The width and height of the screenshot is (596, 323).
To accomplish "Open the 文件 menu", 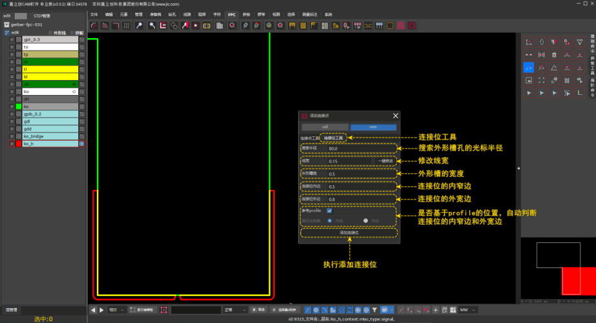I will click(94, 14).
